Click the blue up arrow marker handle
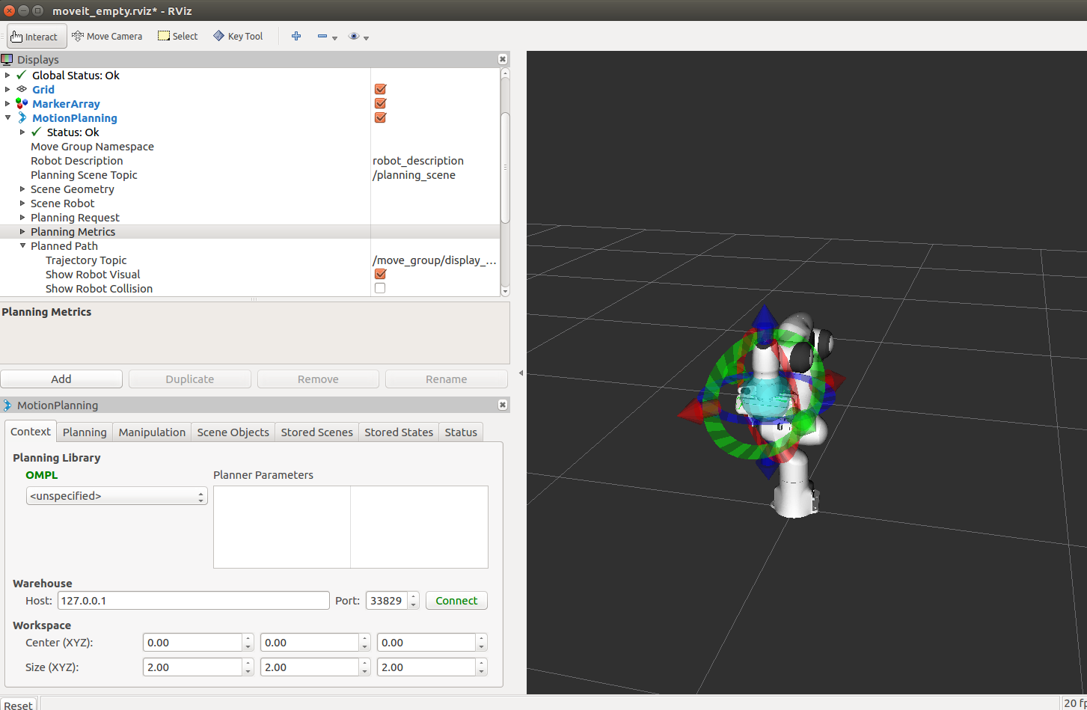The image size is (1087, 710). [x=764, y=317]
